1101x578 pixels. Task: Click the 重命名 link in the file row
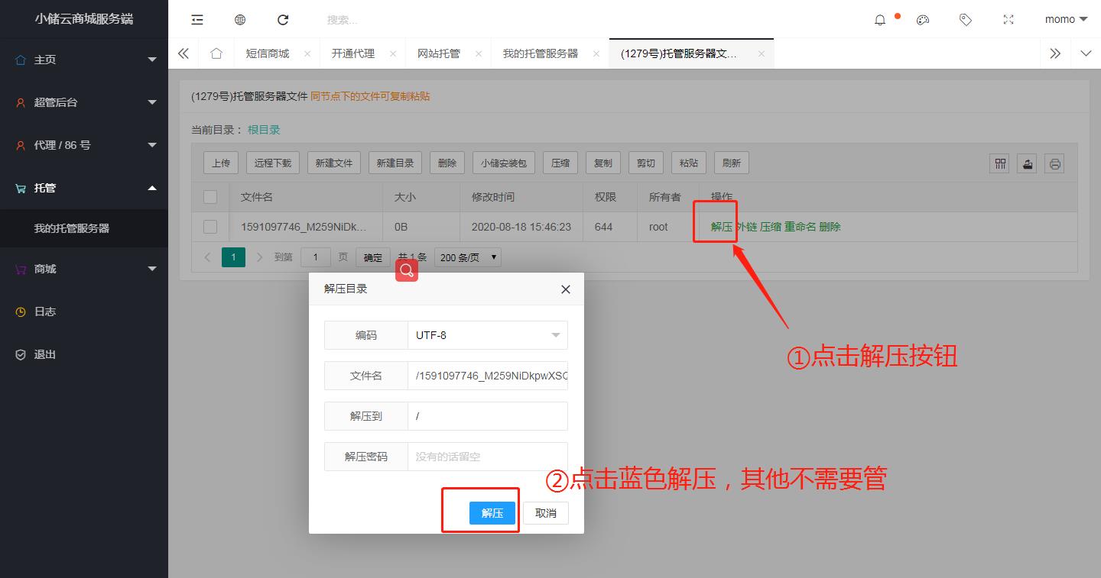pos(801,227)
